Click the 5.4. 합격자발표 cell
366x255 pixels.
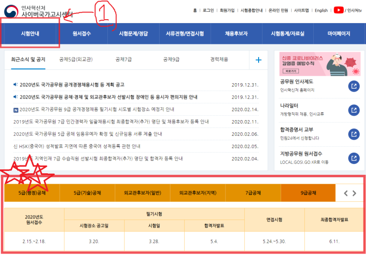point(214,242)
